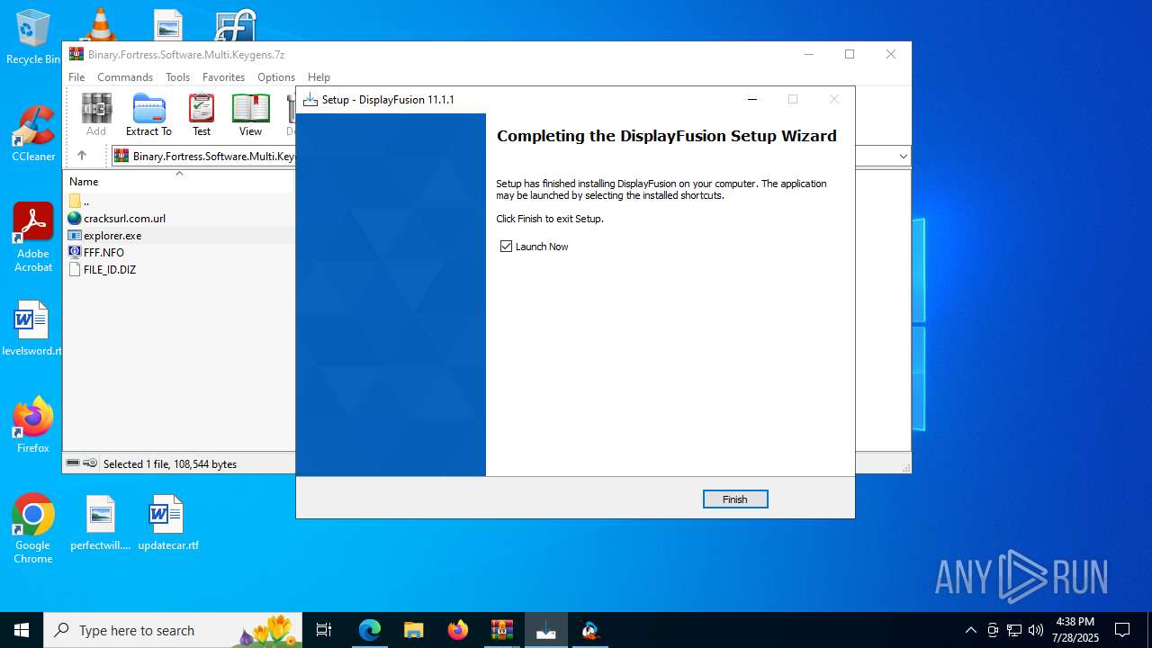The image size is (1152, 648).
Task: Open Adobe Acrobat desktop shortcut
Action: [33, 238]
